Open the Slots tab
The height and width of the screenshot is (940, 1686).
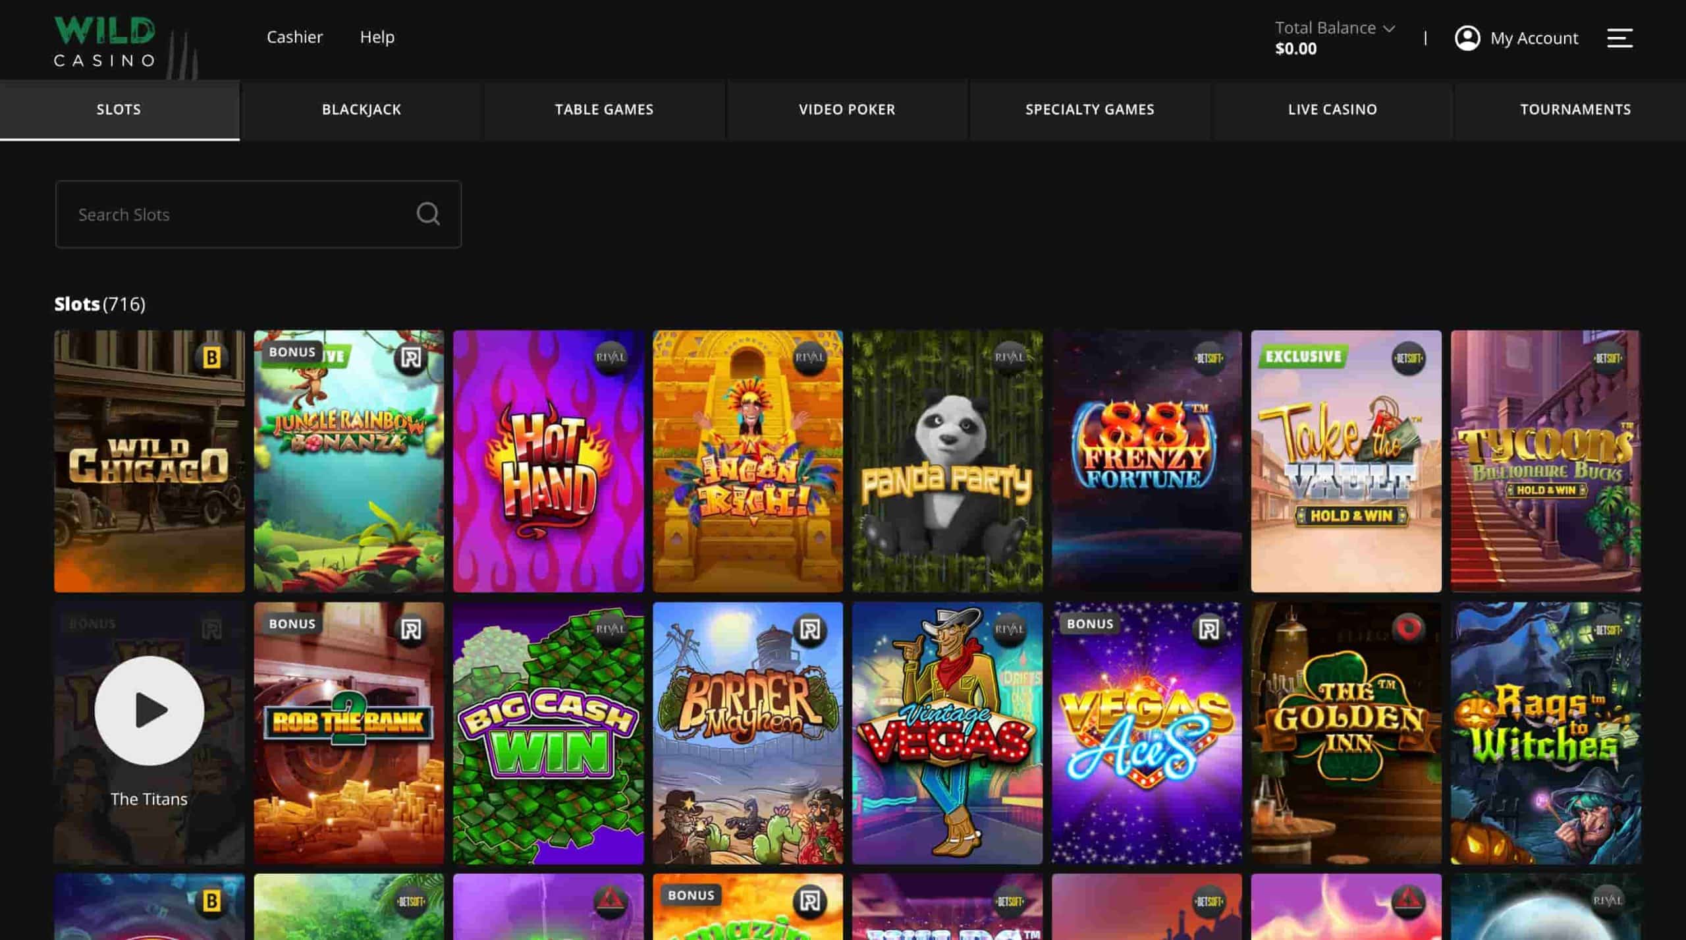[x=119, y=109]
